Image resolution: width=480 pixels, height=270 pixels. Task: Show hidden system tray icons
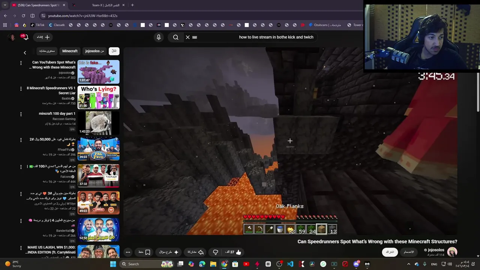click(x=408, y=264)
